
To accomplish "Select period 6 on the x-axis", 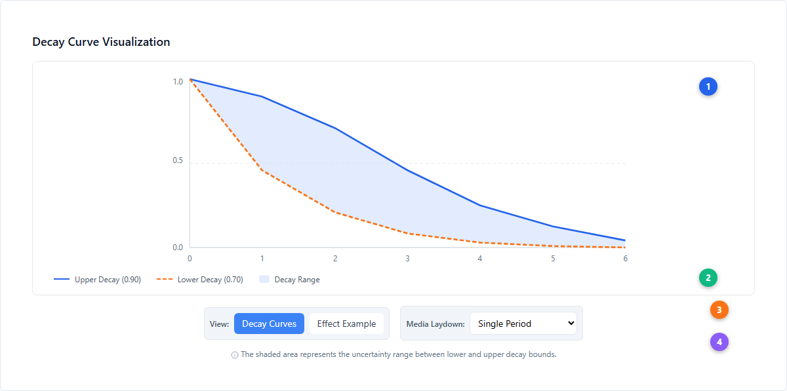I will (625, 259).
